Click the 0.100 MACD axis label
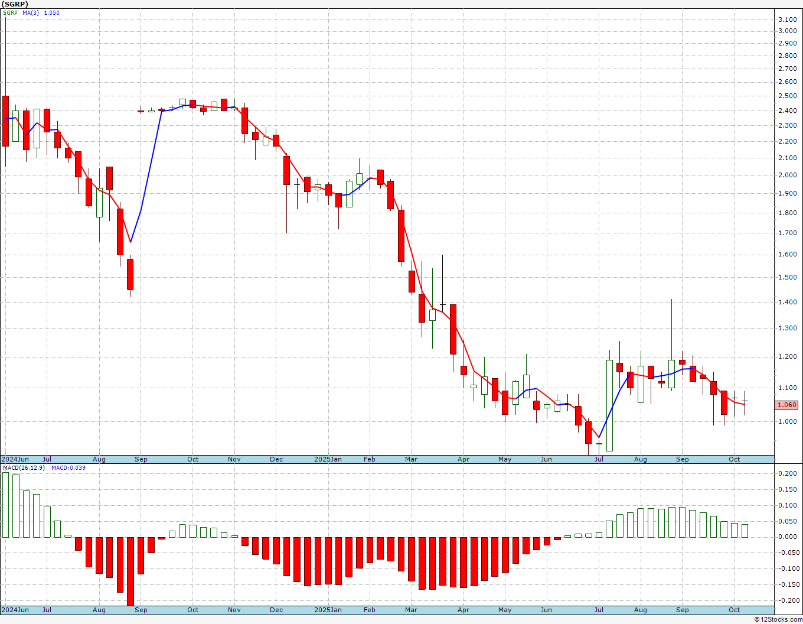 [x=788, y=505]
